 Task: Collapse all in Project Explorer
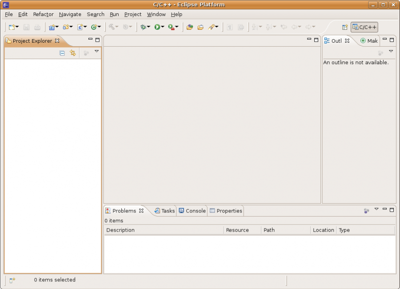62,52
